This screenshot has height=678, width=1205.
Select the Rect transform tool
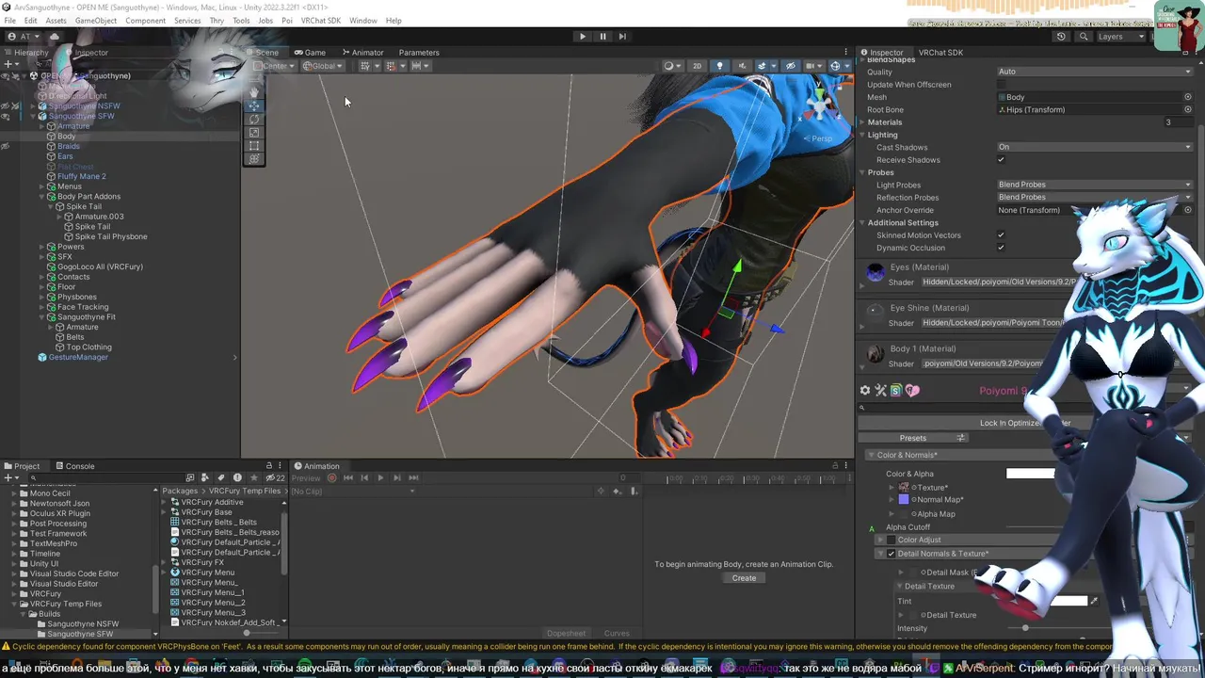[253, 146]
